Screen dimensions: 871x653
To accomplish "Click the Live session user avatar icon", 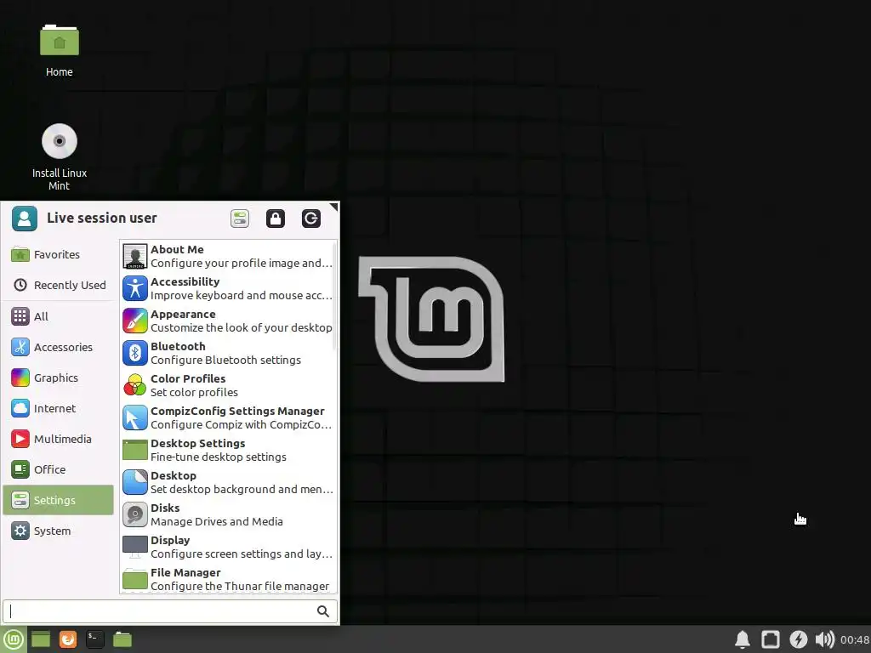I will pyautogui.click(x=25, y=219).
